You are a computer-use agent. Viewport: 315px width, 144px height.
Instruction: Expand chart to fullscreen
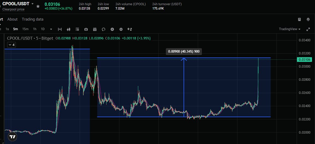tap(308, 29)
